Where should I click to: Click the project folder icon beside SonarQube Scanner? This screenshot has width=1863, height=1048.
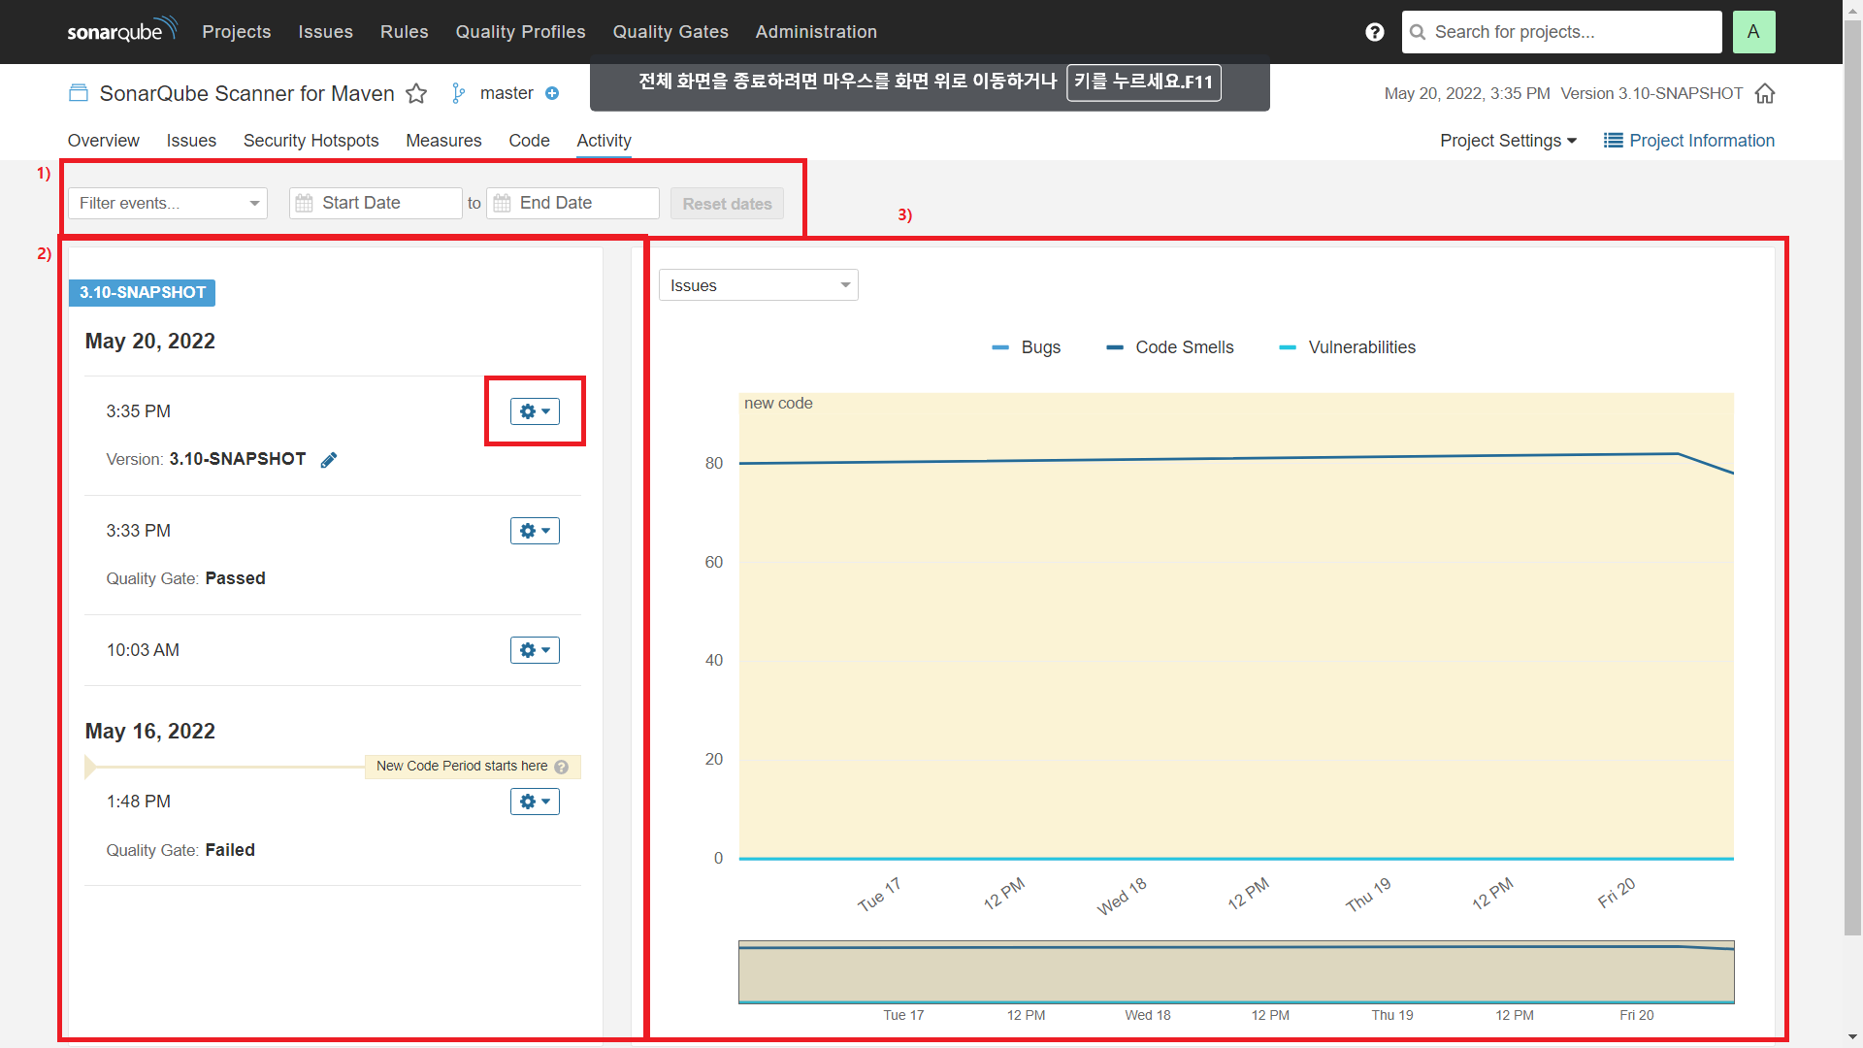[x=78, y=93]
